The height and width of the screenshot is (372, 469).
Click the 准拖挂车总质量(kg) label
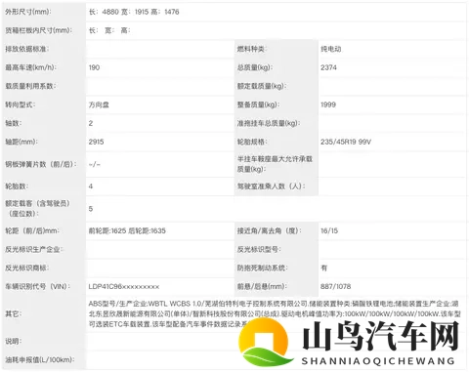click(269, 123)
